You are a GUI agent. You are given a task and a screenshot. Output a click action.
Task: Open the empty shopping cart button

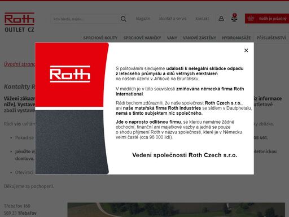pyautogui.click(x=267, y=19)
